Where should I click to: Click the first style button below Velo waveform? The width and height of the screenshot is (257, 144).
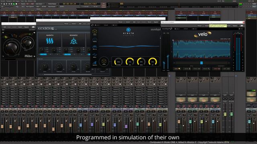pyautogui.click(x=177, y=69)
